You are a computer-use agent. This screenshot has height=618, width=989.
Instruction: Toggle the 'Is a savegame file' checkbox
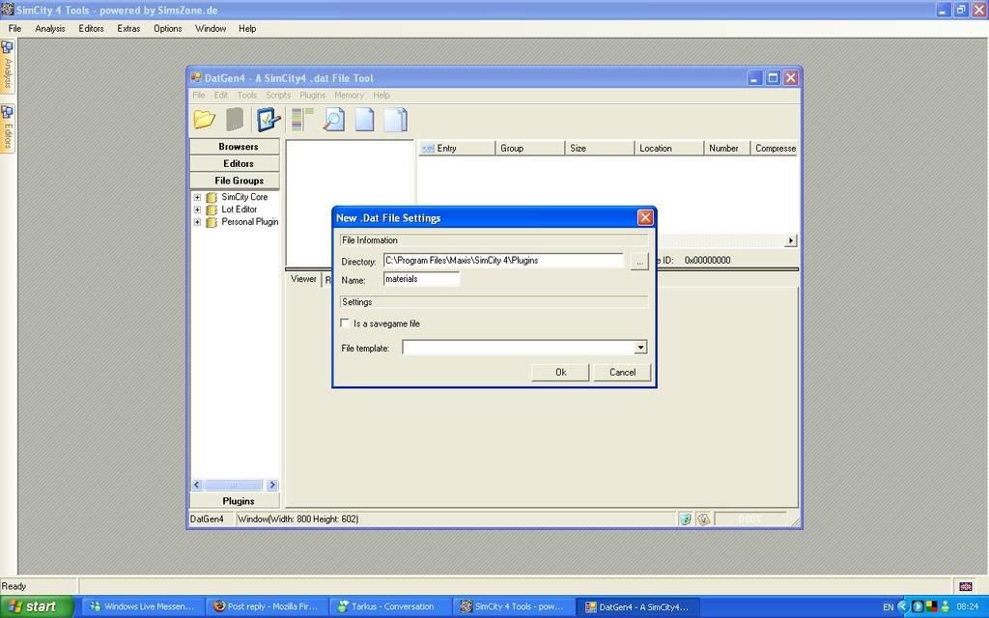point(345,323)
